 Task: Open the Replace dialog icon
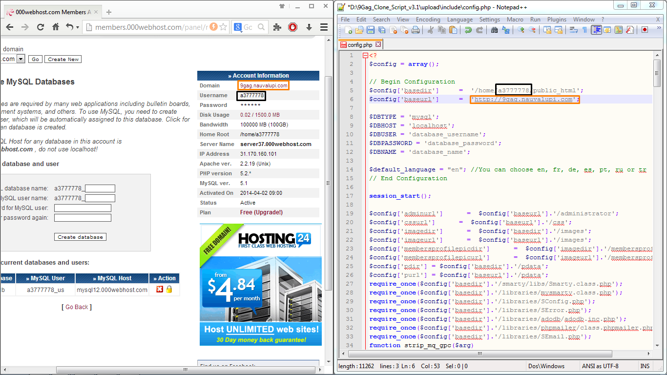click(506, 30)
